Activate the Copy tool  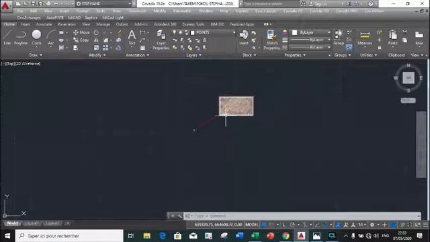tap(81, 40)
